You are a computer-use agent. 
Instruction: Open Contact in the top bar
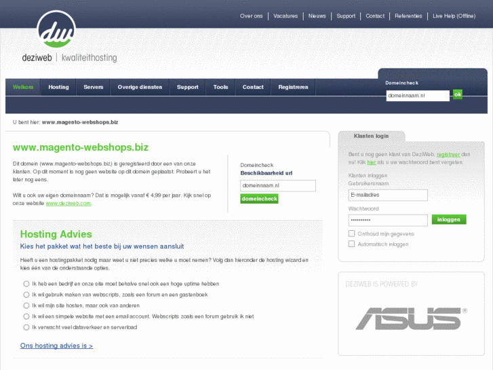coord(375,16)
